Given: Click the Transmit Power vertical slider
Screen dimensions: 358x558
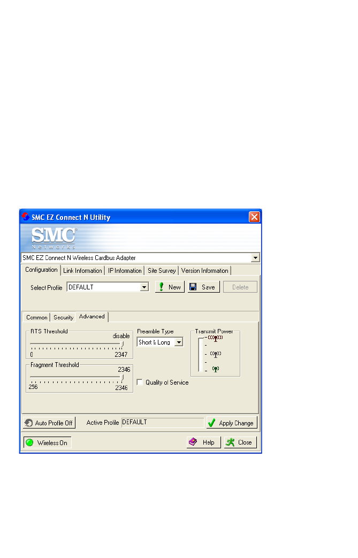Looking at the screenshot, I should coord(201,355).
